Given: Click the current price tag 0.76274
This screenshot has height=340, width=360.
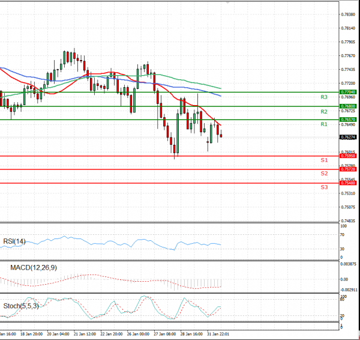Looking at the screenshot, I should 348,137.
